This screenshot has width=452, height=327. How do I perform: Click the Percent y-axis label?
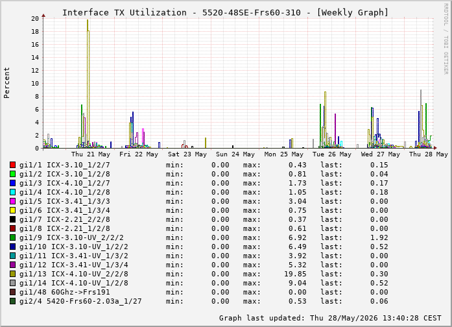pyautogui.click(x=6, y=83)
